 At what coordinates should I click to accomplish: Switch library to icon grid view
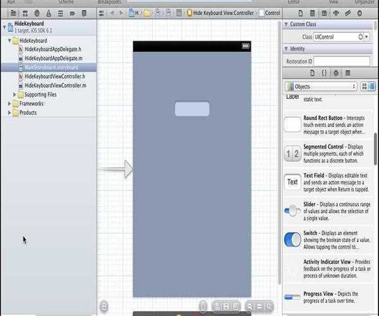pos(364,86)
